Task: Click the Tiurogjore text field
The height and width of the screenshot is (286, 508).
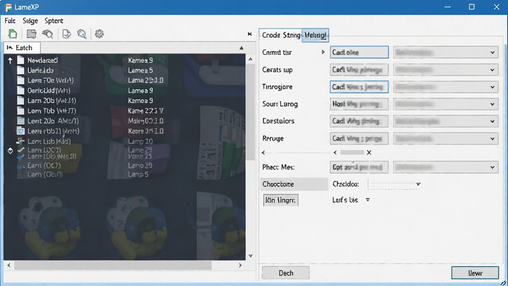Action: pos(359,87)
